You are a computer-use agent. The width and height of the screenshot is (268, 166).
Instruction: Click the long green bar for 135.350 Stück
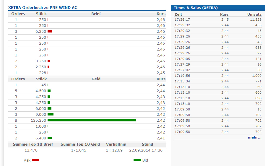[x=92, y=120]
